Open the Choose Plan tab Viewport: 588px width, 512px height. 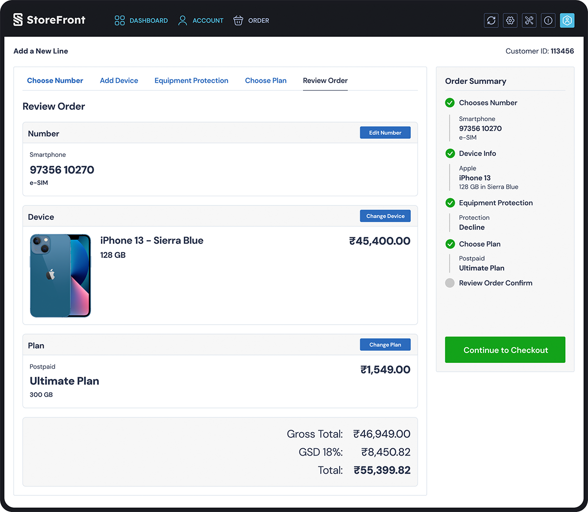[266, 80]
